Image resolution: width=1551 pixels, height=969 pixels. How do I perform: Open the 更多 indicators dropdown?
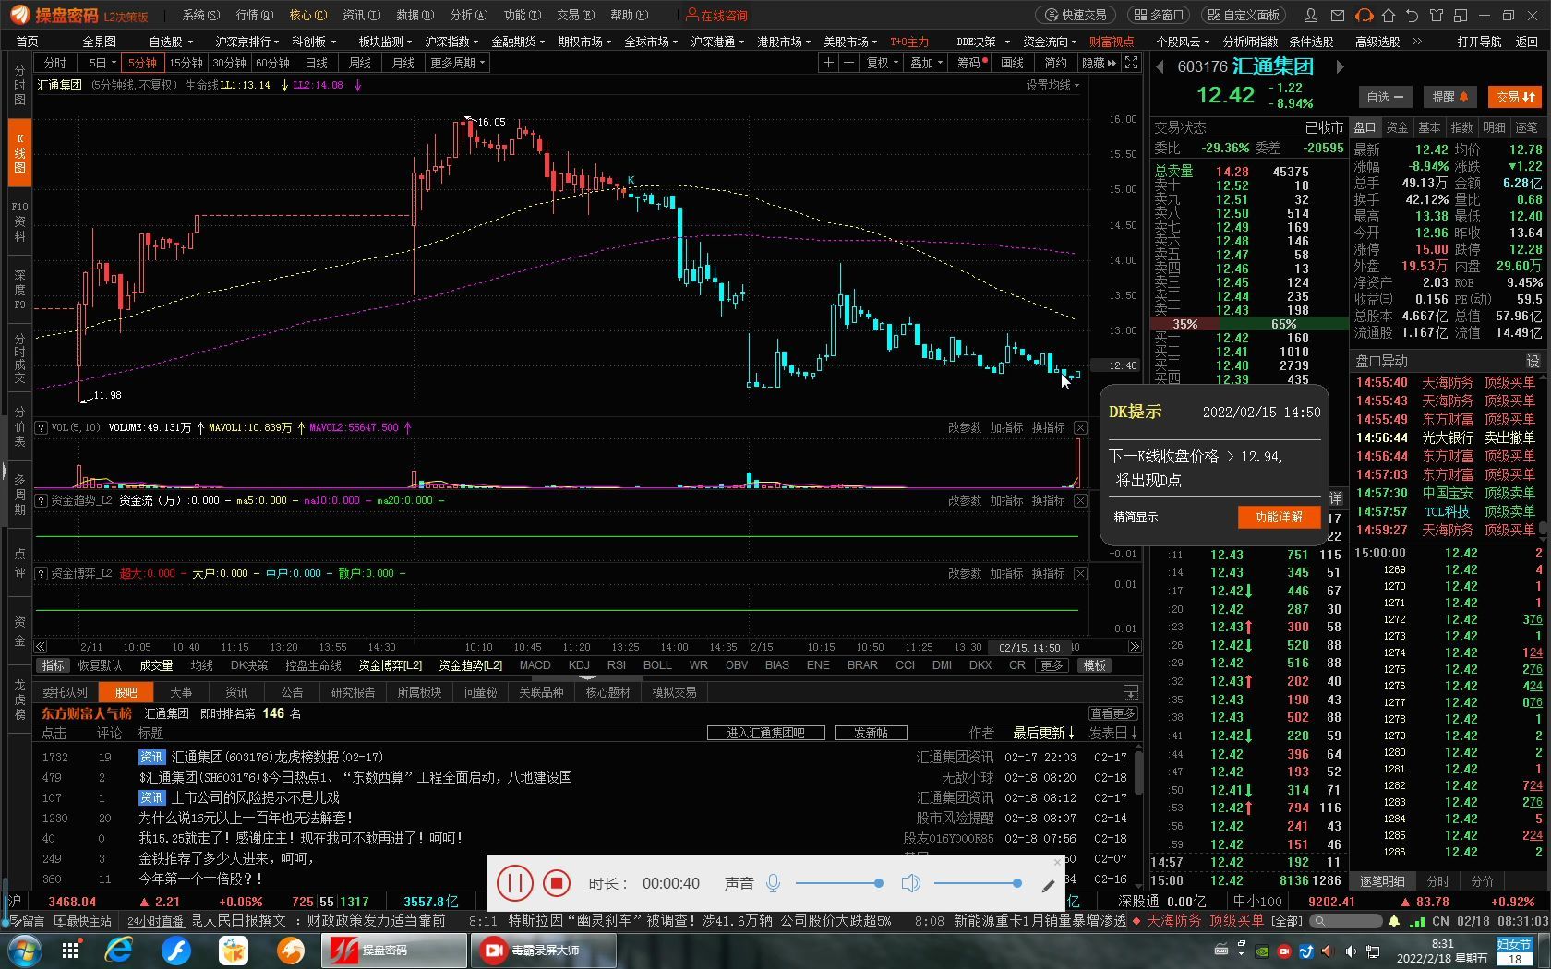click(x=1052, y=665)
